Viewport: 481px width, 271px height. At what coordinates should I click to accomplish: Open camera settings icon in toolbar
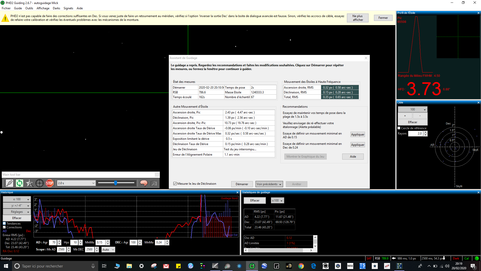[x=154, y=183]
